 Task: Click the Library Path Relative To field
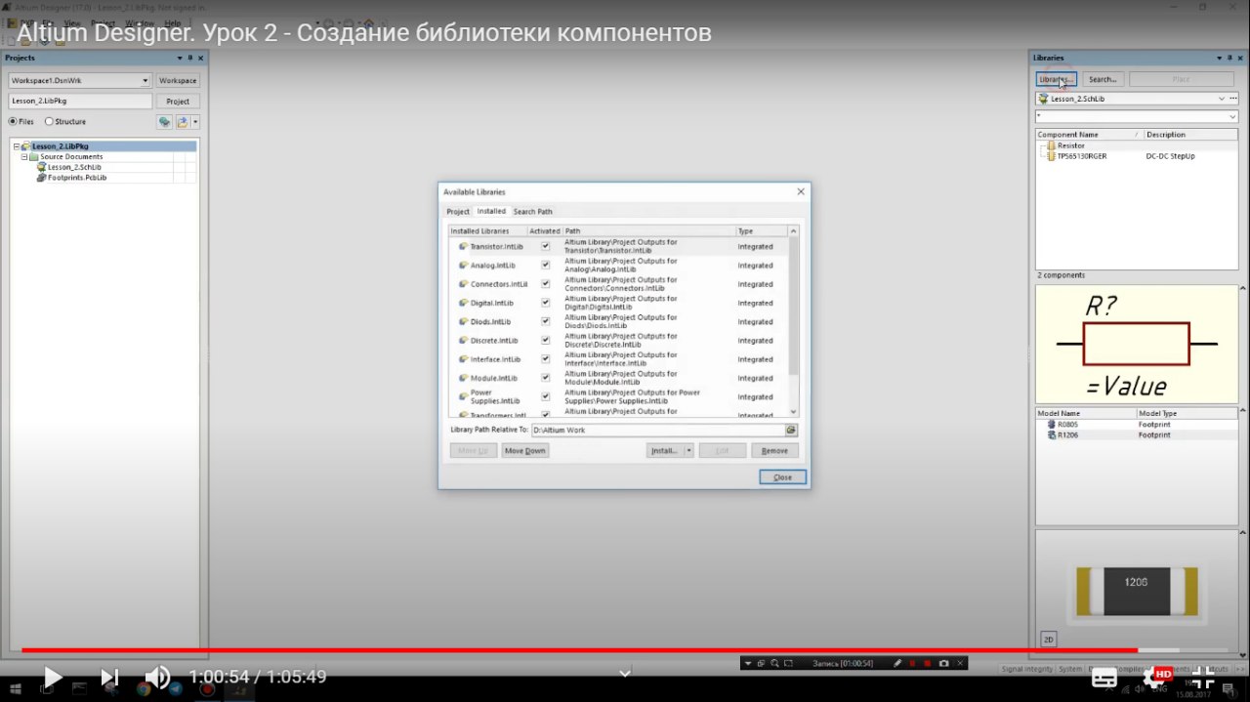(x=658, y=430)
